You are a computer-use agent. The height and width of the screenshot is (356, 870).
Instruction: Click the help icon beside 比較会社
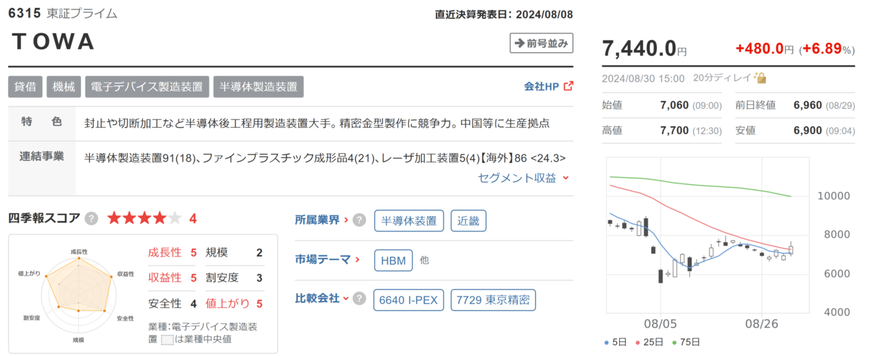[359, 299]
